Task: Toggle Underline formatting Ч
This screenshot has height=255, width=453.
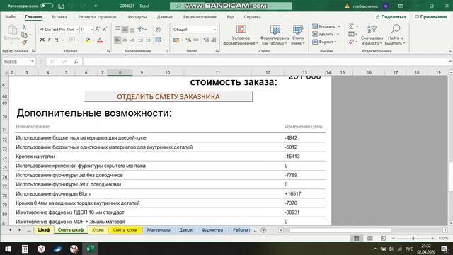Action: click(57, 40)
